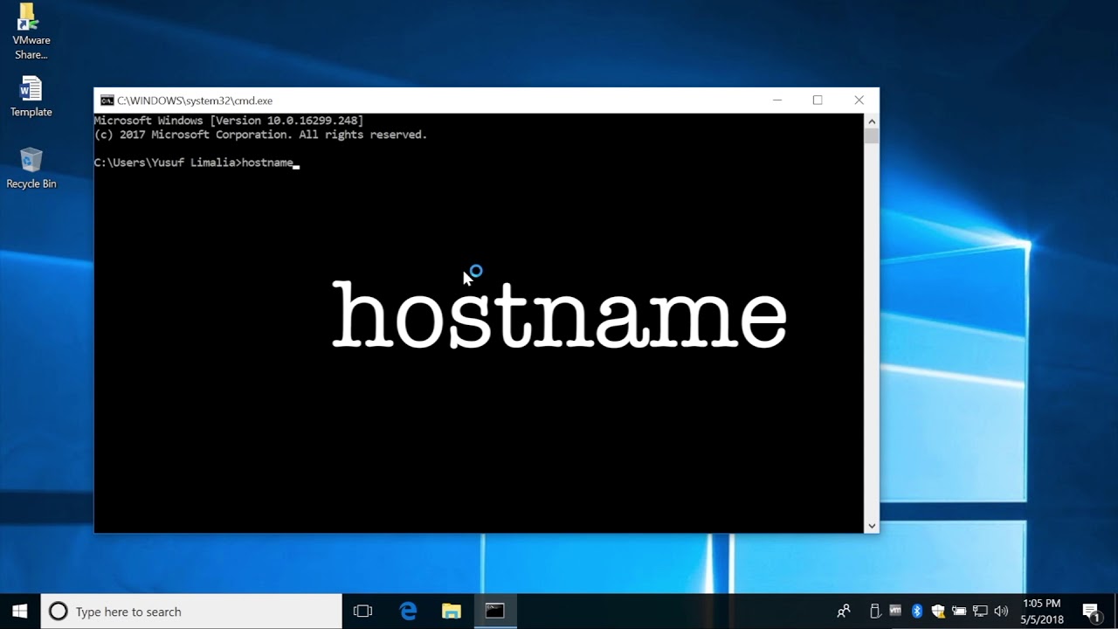This screenshot has height=629, width=1118.
Task: Open the People icon in system tray
Action: pyautogui.click(x=845, y=609)
